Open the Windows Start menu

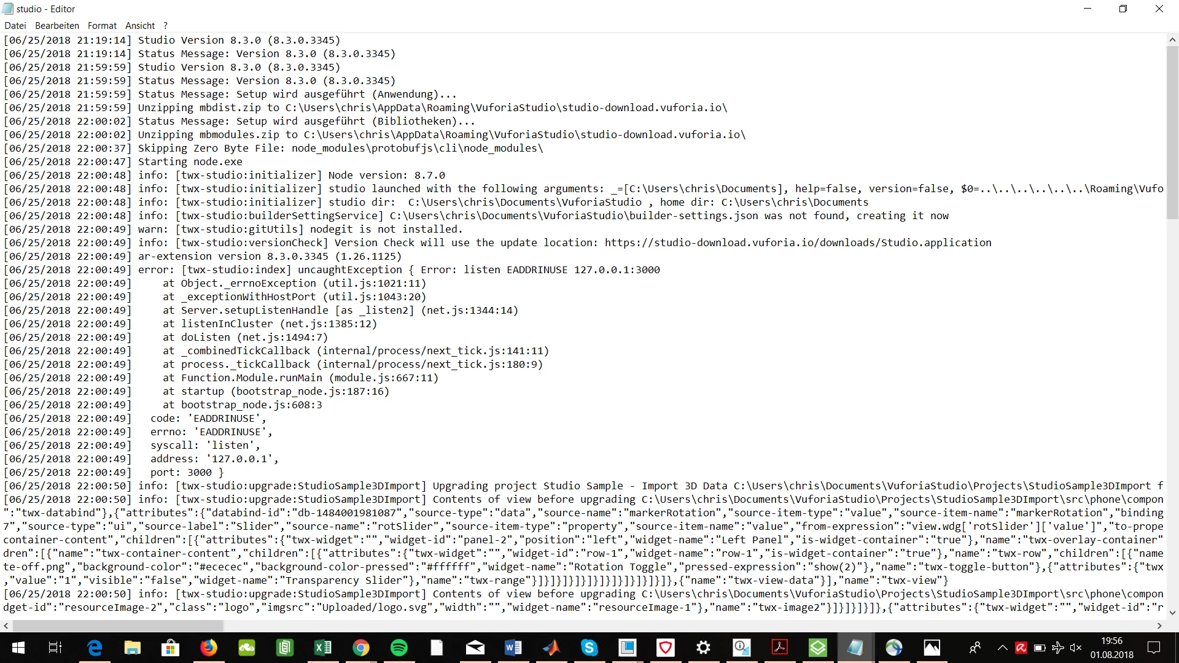pos(18,648)
